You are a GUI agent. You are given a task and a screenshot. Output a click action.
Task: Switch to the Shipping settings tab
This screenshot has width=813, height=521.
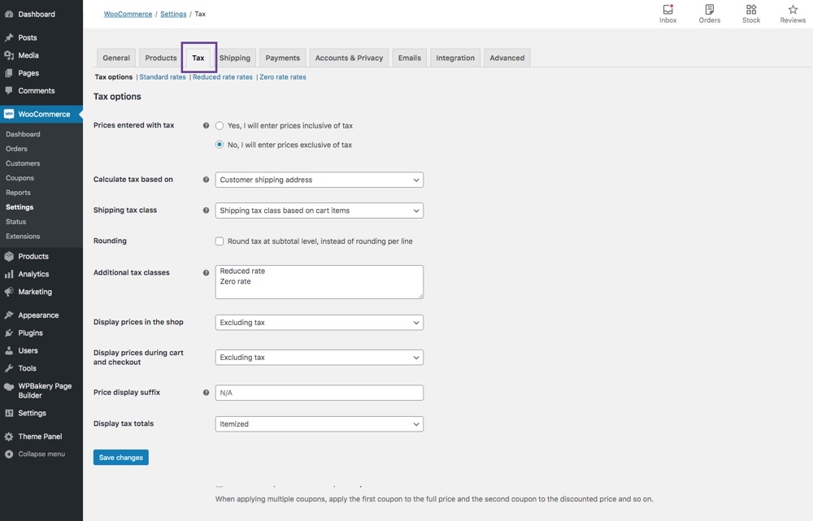(x=234, y=58)
